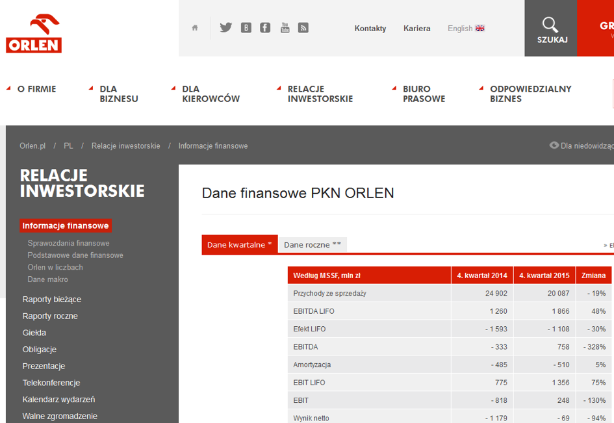
Task: Open Kontakty link
Action: [370, 28]
